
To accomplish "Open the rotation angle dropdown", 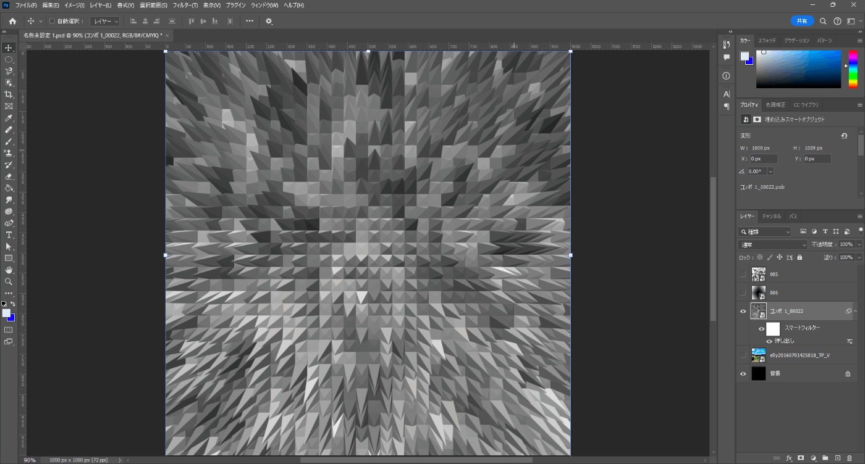I will [770, 172].
